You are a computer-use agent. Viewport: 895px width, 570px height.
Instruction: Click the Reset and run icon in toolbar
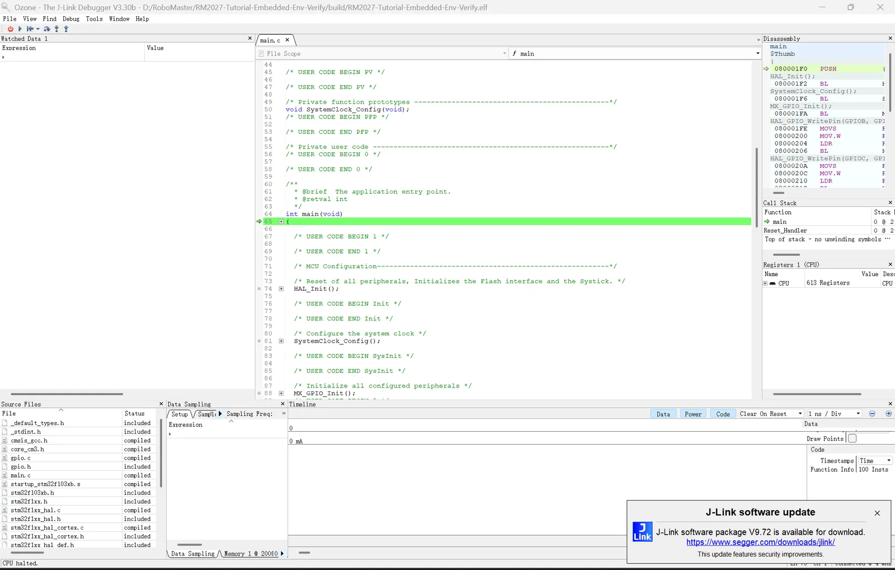coord(30,29)
